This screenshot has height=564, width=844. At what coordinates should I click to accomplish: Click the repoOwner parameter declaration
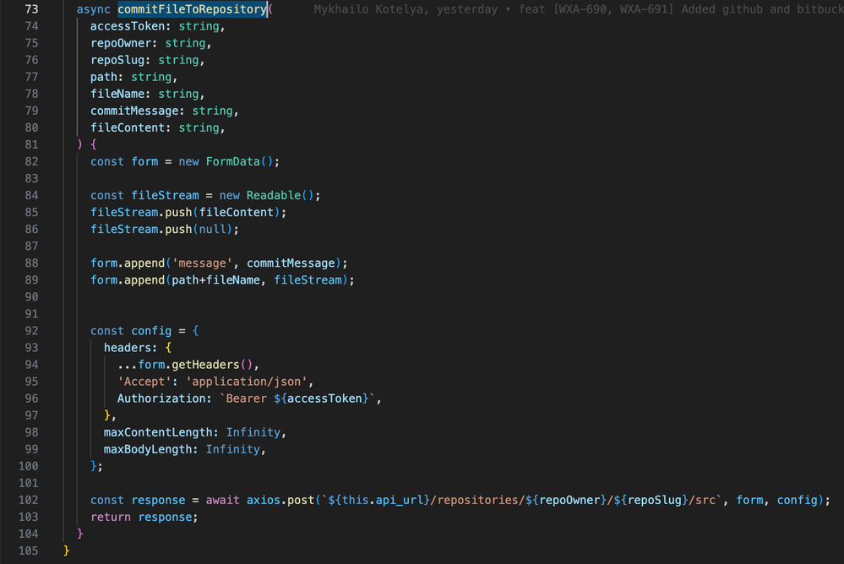pos(121,42)
